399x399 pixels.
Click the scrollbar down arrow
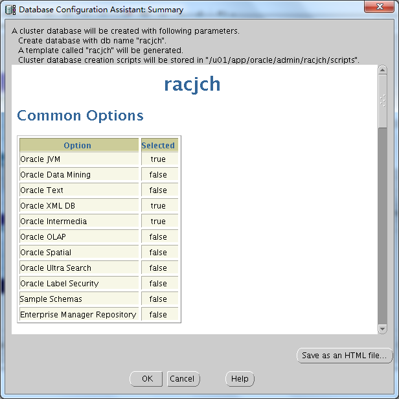382,329
